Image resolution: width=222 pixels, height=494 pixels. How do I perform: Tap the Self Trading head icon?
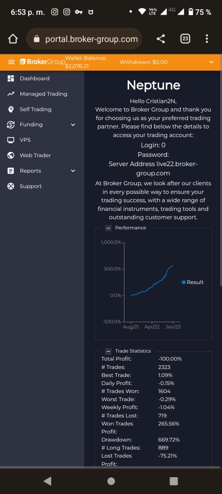click(11, 109)
